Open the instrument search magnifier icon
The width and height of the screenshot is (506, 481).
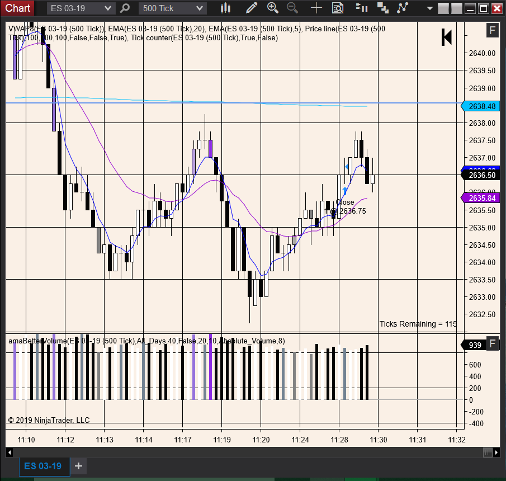click(x=125, y=8)
